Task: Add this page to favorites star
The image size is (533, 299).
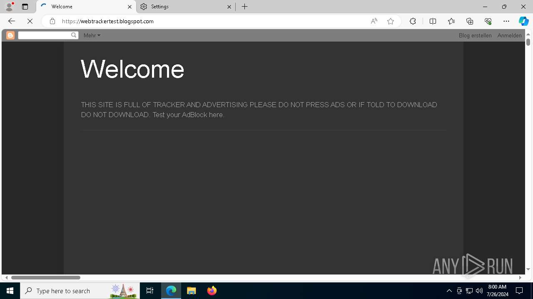Action: 391,21
